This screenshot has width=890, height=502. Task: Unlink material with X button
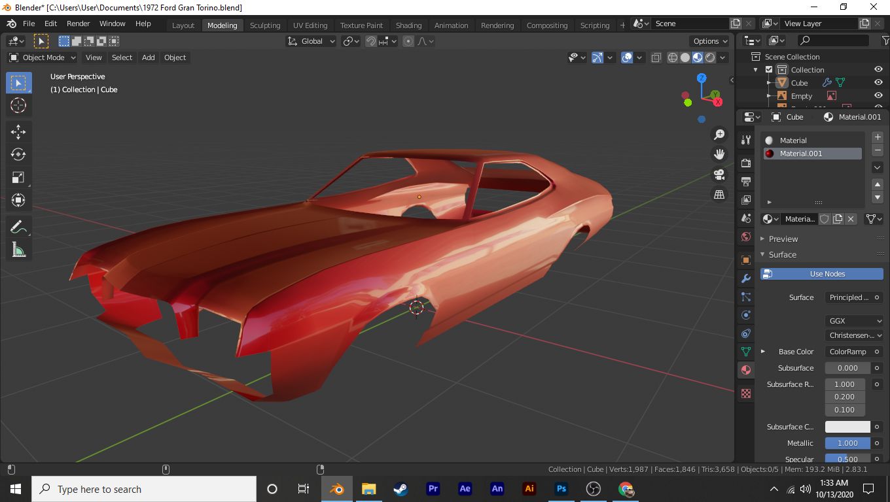click(x=851, y=219)
